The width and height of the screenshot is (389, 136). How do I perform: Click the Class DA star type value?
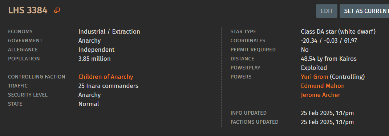pyautogui.click(x=338, y=32)
